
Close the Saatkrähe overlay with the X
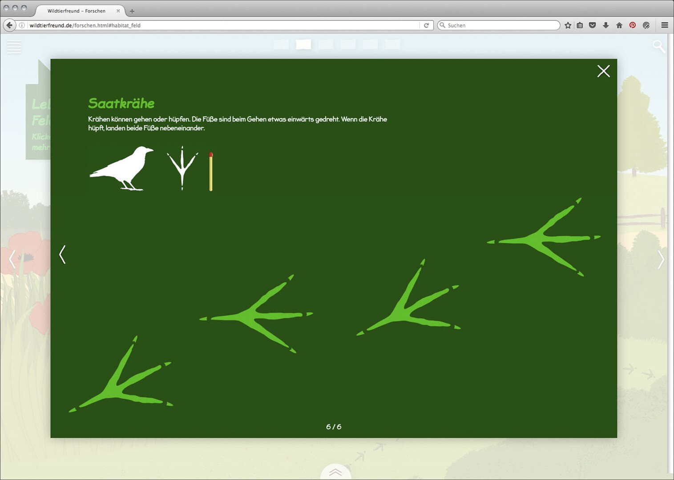click(x=603, y=71)
